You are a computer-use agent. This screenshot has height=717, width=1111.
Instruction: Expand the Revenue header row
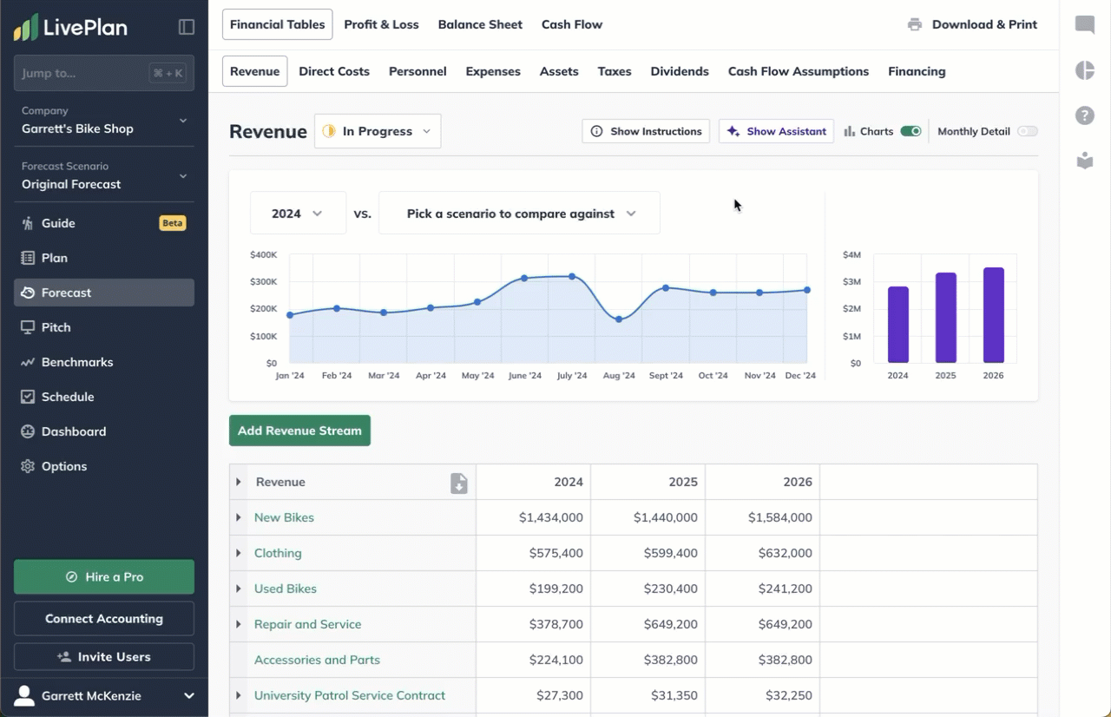tap(238, 482)
